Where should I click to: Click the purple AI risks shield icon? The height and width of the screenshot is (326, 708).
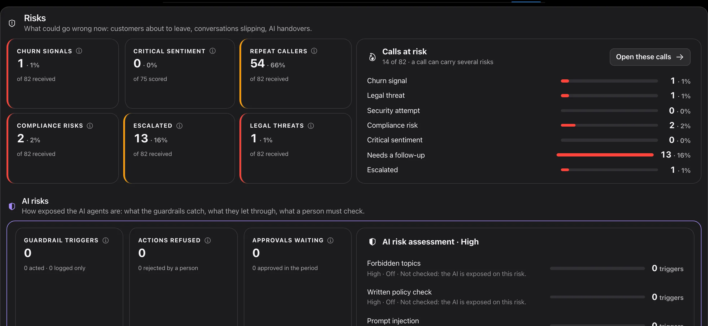click(12, 206)
